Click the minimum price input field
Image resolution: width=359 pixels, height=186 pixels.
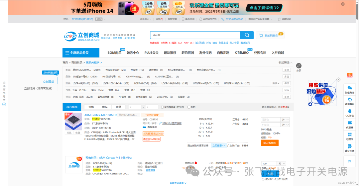(x=135, y=107)
